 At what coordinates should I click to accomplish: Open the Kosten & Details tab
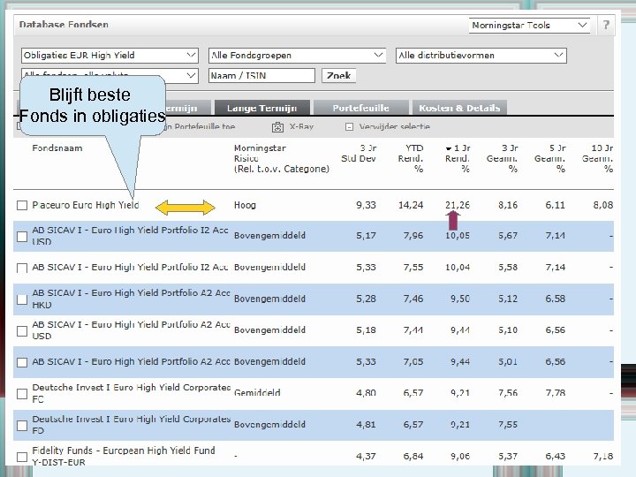[x=459, y=108]
